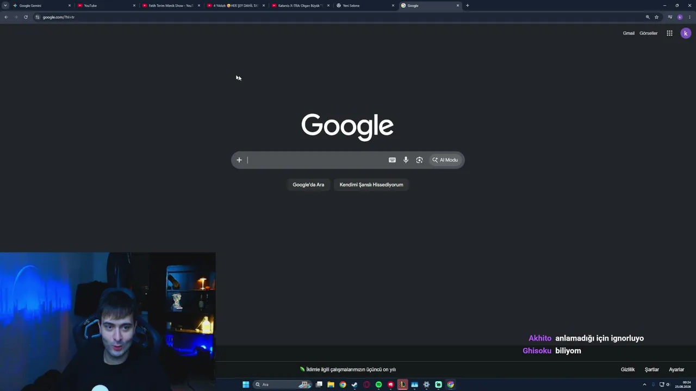Go back to the previous page
The height and width of the screenshot is (391, 696).
[6, 17]
